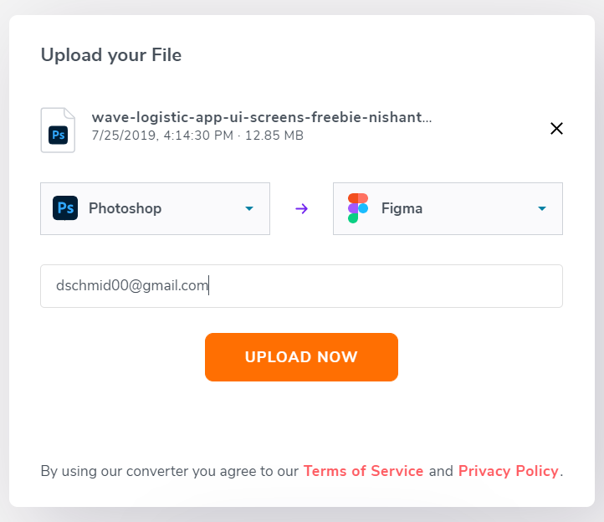Expand the Figma dropdown arrow
The height and width of the screenshot is (522, 604).
[542, 208]
